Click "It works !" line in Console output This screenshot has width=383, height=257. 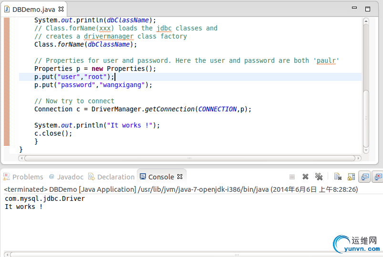(24, 207)
